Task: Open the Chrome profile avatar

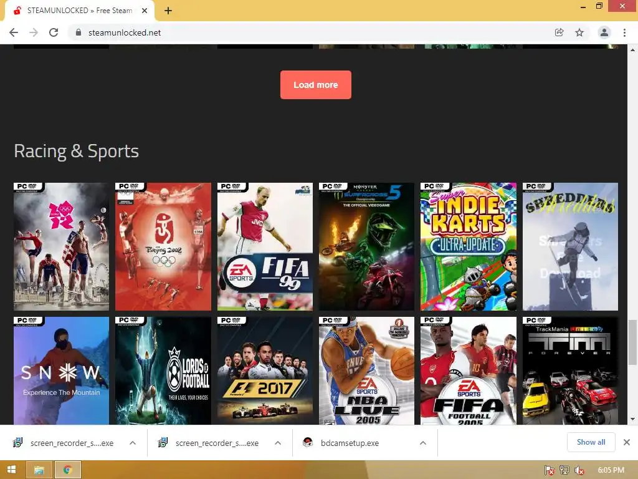Action: pos(604,32)
